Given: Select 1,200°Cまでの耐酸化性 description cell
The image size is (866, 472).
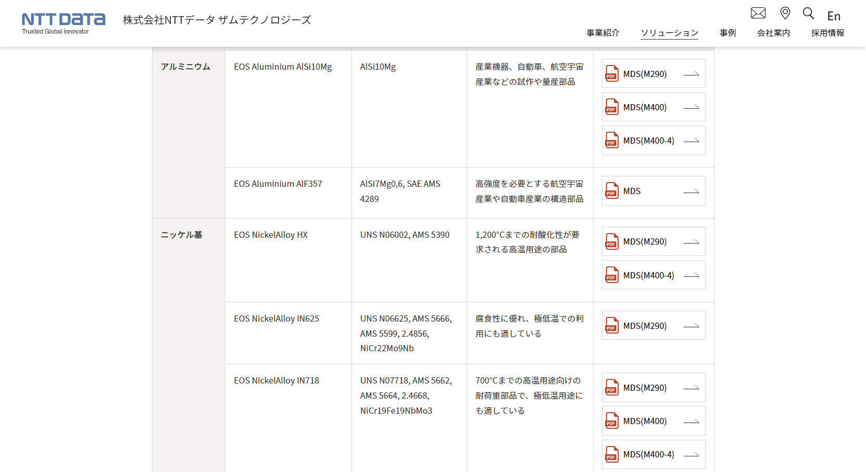Looking at the screenshot, I should coord(530,260).
